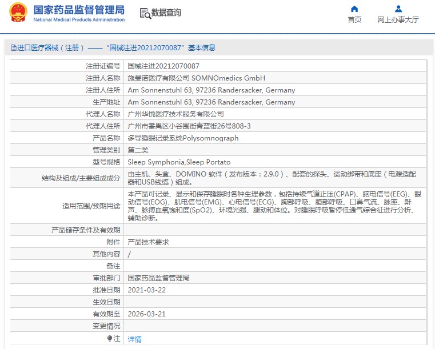Click the 产品名称 row label
Viewport: 435px width, 349px height.
pos(106,138)
